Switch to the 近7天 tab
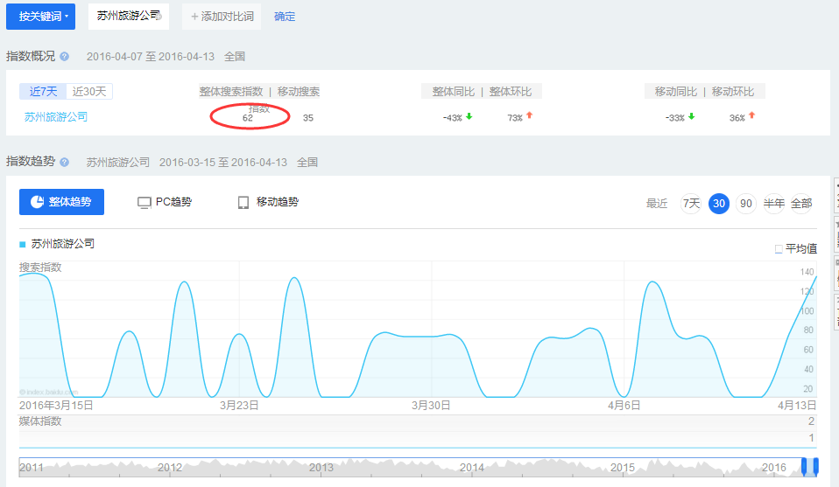Viewport: 839px width, 487px height. click(43, 91)
